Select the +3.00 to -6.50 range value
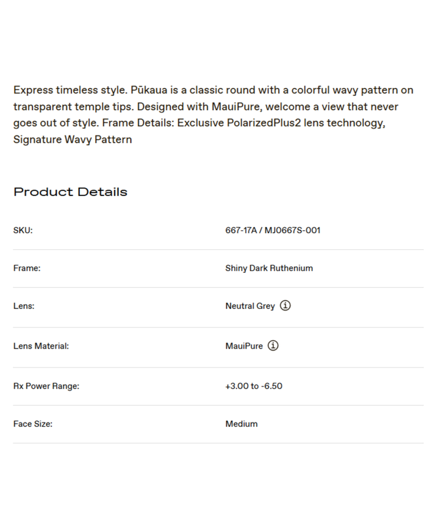 pos(254,386)
